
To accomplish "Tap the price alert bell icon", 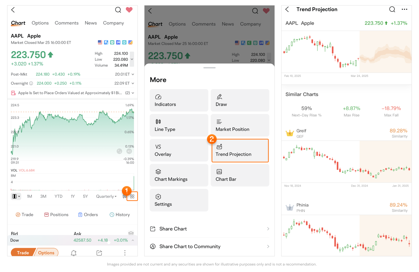I will click(74, 253).
